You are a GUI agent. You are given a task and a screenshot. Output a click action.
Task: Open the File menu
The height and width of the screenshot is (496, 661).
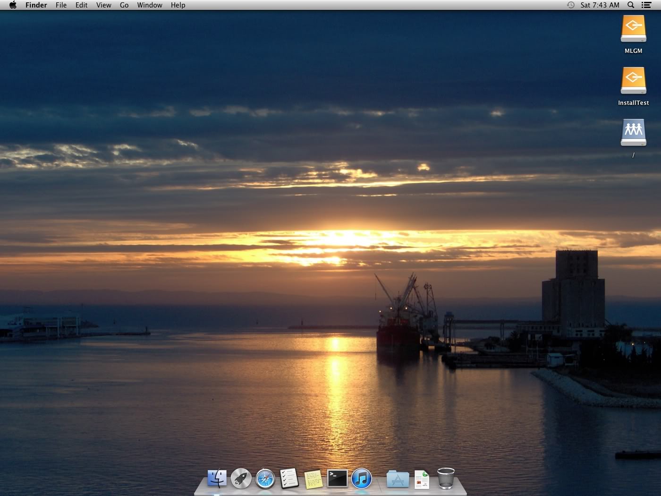tap(61, 5)
